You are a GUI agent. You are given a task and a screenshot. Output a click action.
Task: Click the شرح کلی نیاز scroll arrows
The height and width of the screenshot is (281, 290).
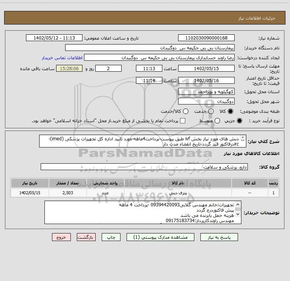tap(243, 139)
